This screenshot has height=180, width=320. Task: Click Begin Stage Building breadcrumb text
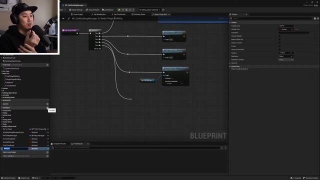(x=111, y=18)
